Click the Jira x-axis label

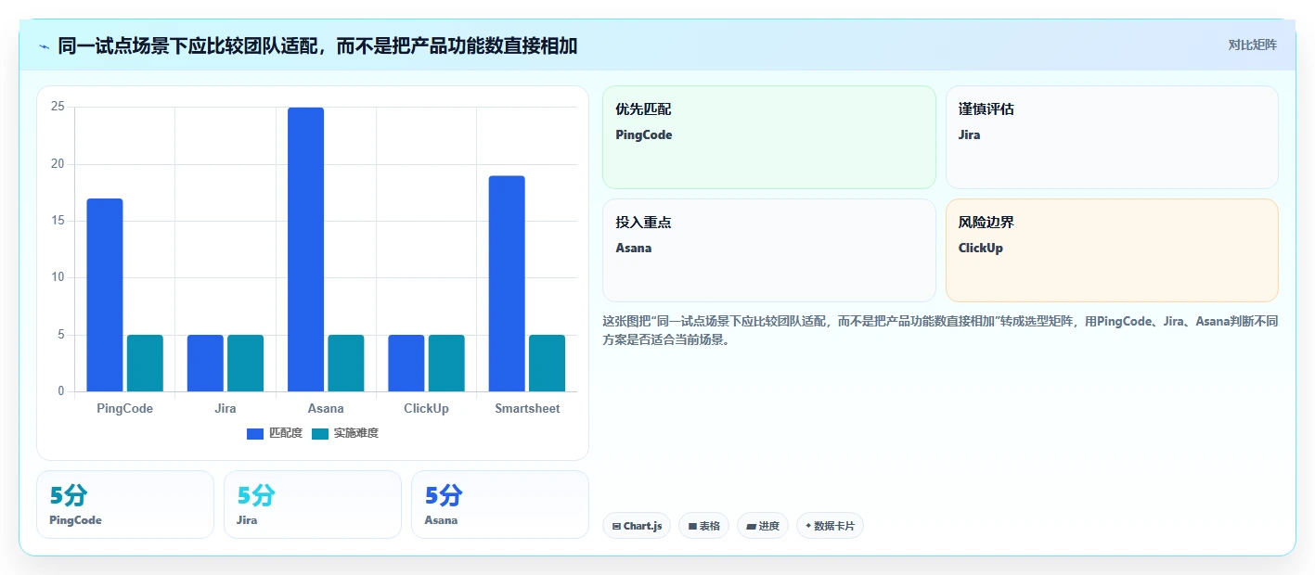(225, 408)
